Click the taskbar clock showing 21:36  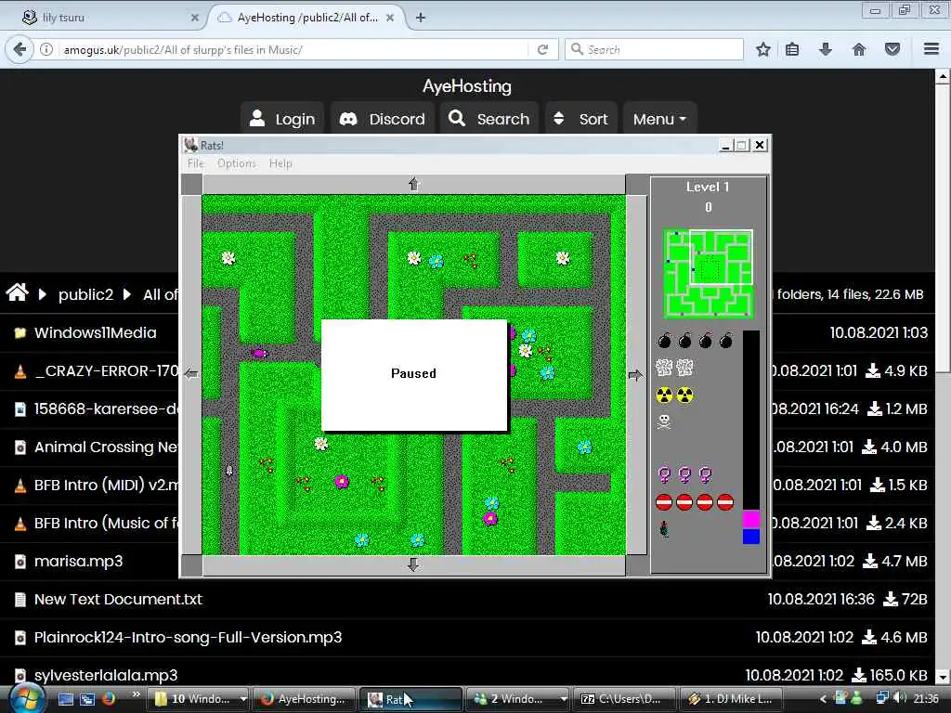pos(926,698)
